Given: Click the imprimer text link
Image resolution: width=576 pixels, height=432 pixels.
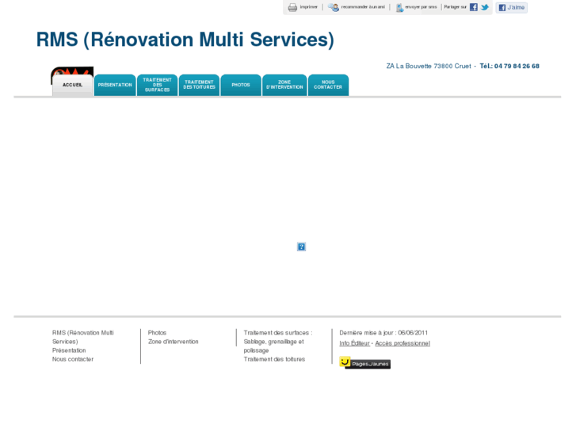Looking at the screenshot, I should coord(308,7).
